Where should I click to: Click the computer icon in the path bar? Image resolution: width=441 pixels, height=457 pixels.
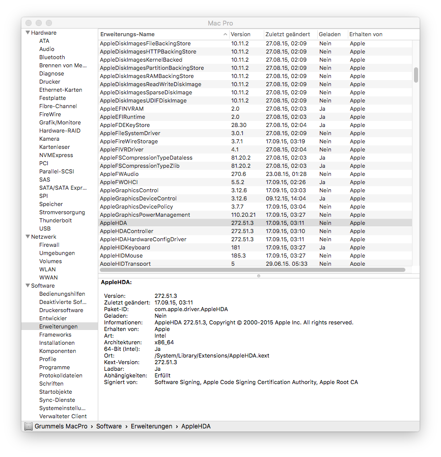28,426
